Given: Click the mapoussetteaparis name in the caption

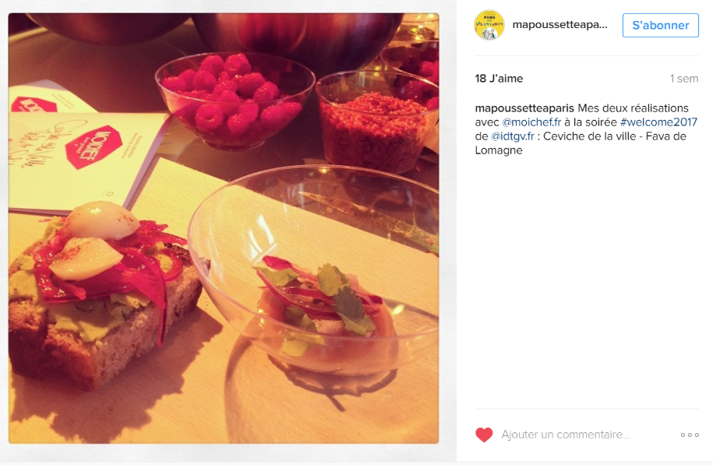Looking at the screenshot, I should [524, 108].
